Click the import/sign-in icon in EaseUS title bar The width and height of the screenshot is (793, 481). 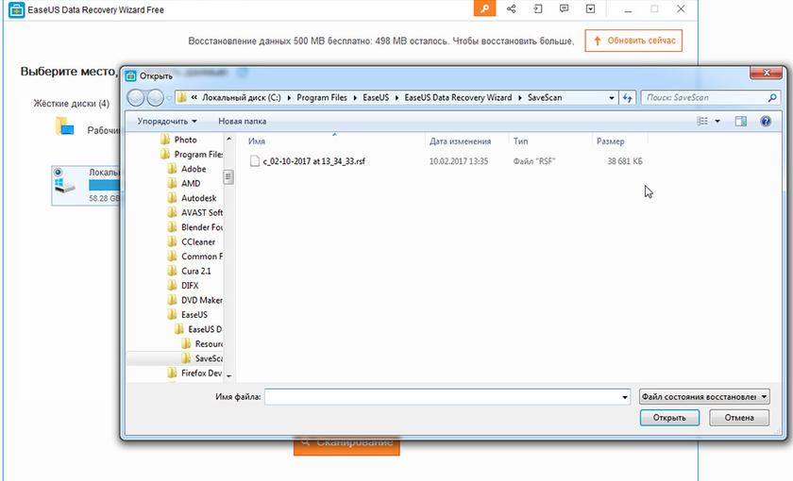click(537, 8)
